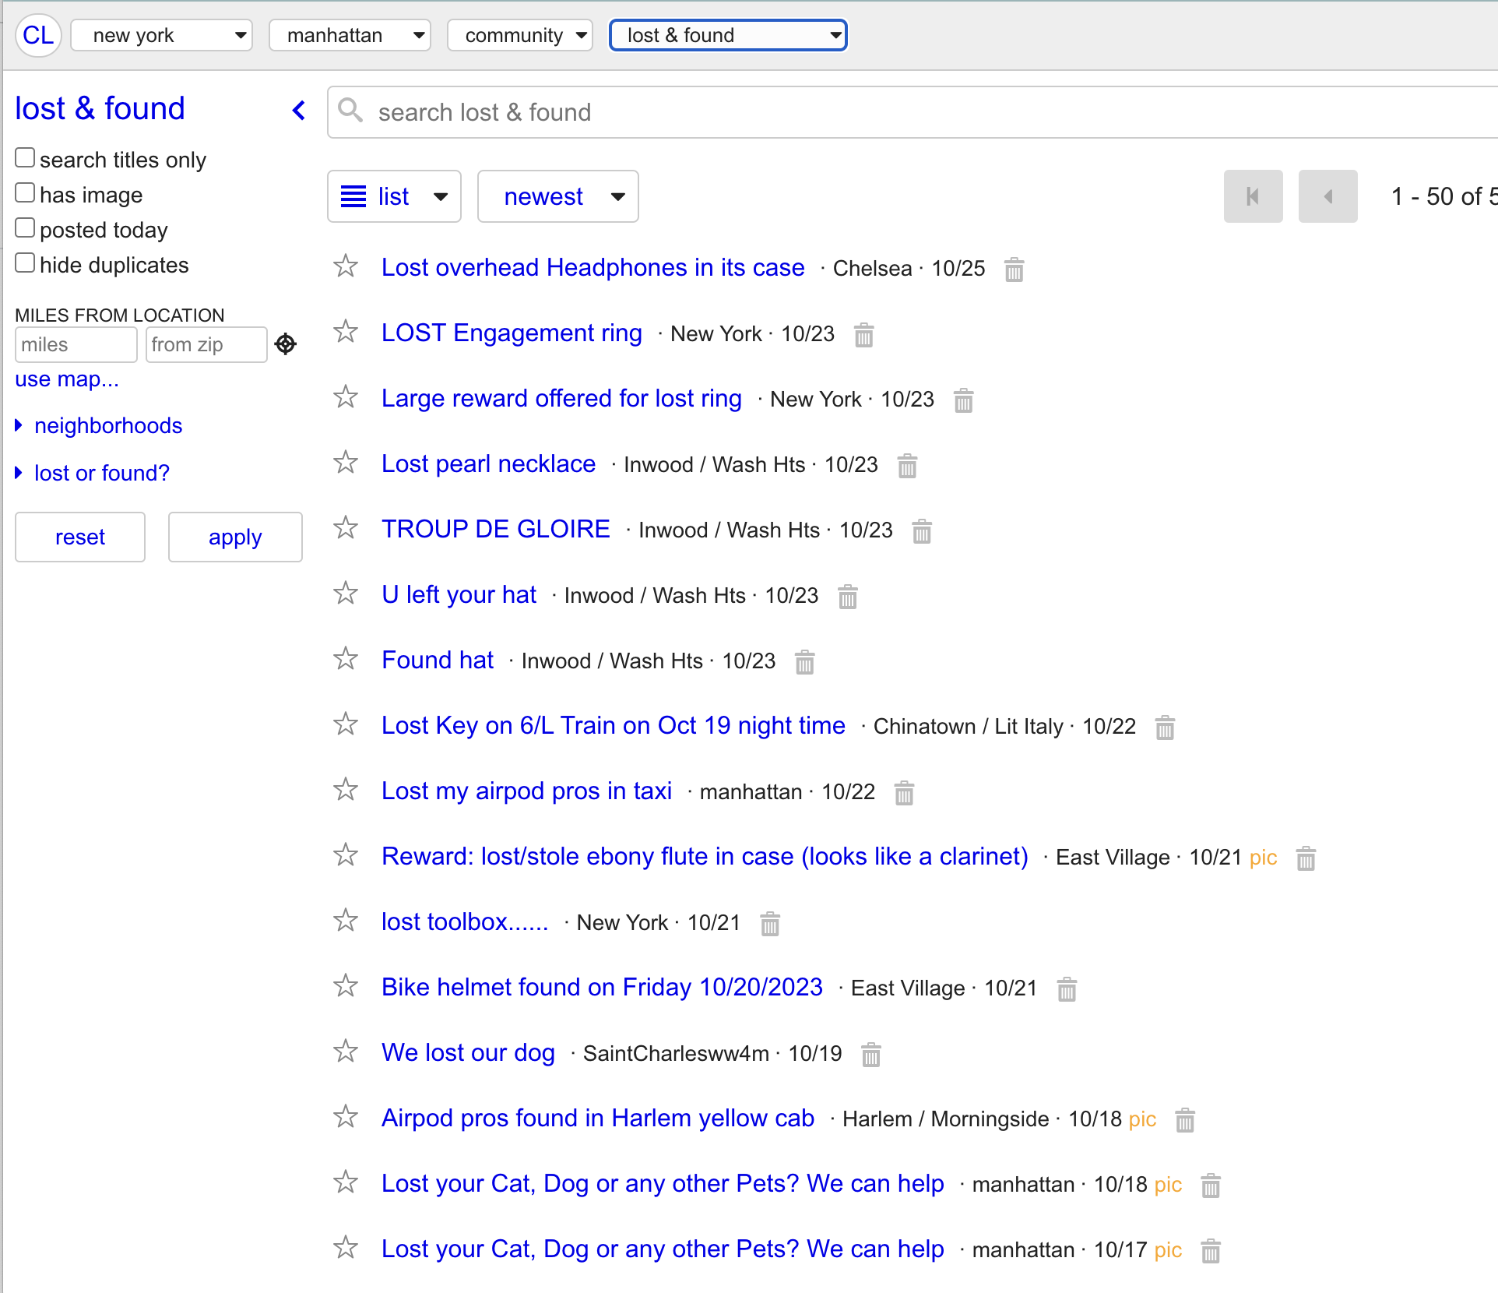1498x1293 pixels.
Task: Open the list view mode dropdown
Action: pos(394,196)
